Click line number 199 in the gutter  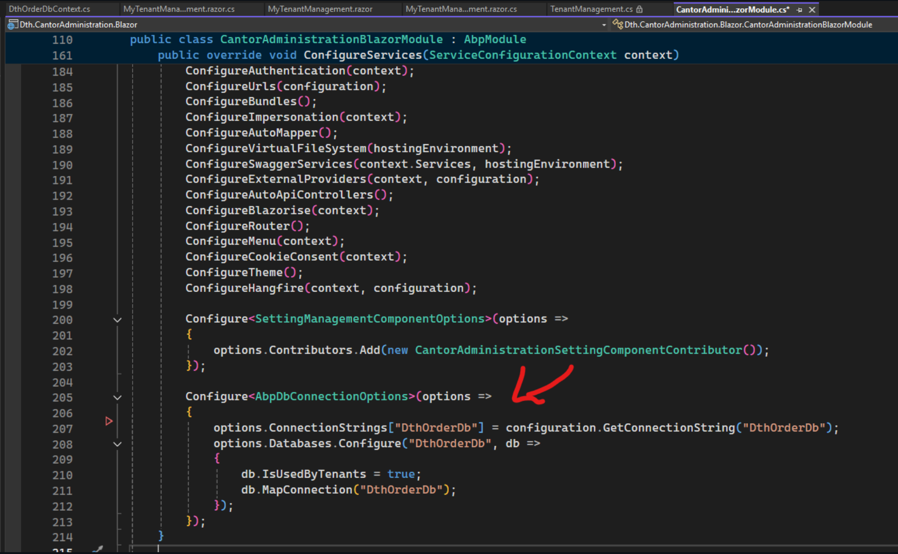(62, 305)
